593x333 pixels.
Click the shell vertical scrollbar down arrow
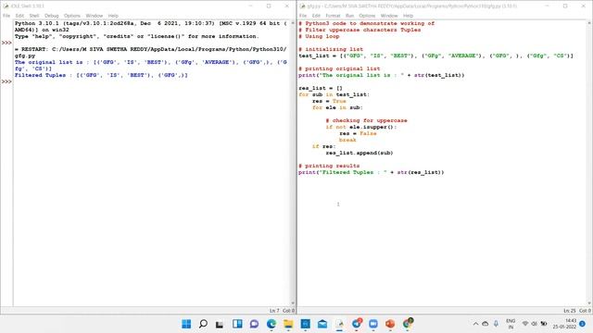pos(293,303)
